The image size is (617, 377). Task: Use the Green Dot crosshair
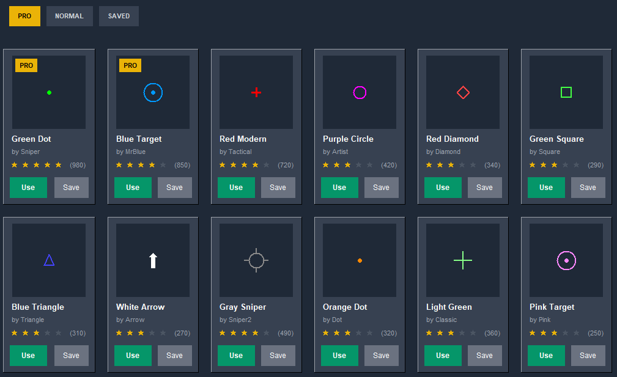[x=28, y=188]
